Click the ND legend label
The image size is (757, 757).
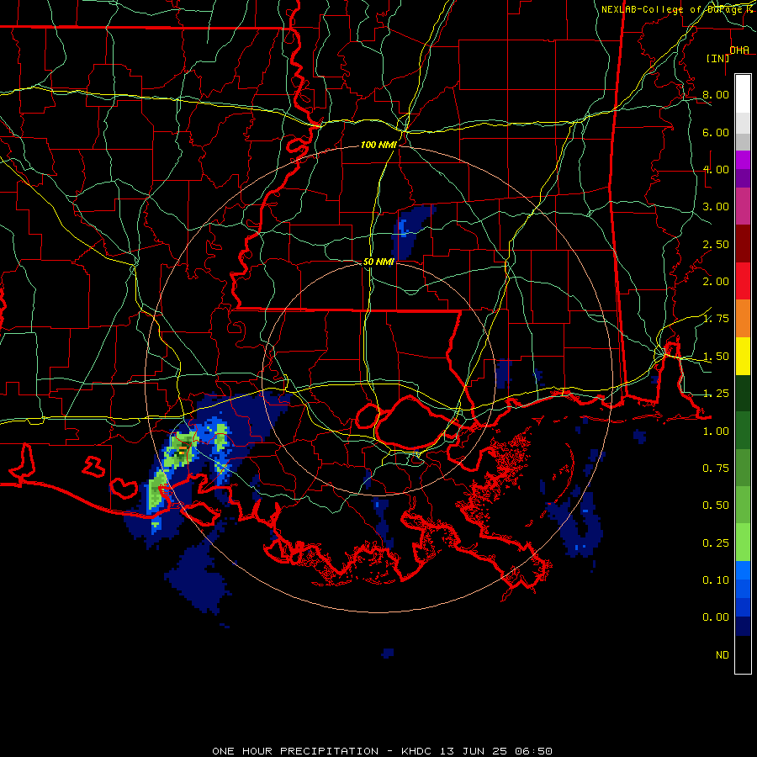pyautogui.click(x=723, y=655)
